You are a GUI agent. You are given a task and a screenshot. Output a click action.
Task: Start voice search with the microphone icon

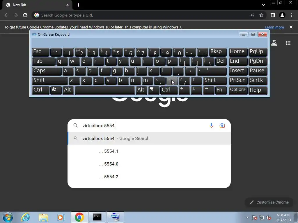(211, 125)
